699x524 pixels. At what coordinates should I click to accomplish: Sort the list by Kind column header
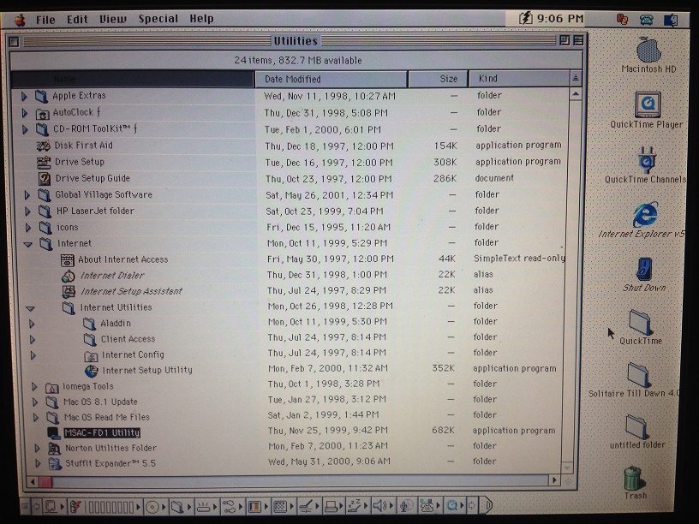(519, 79)
